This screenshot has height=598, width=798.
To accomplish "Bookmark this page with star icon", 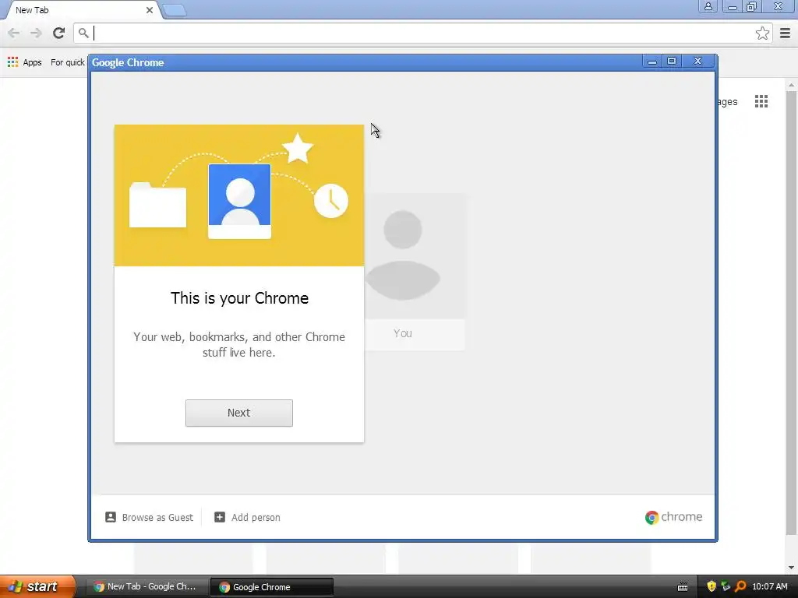I will tap(762, 33).
